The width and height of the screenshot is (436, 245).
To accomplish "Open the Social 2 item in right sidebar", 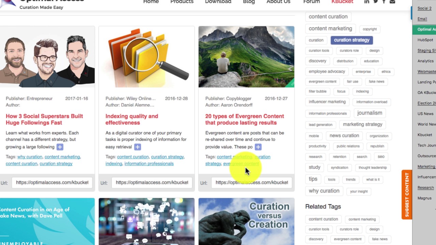I will click(424, 9).
